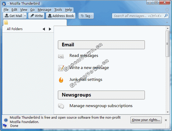The image size is (172, 131).
Task: Open the Edit menu
Action: pos(14,10)
